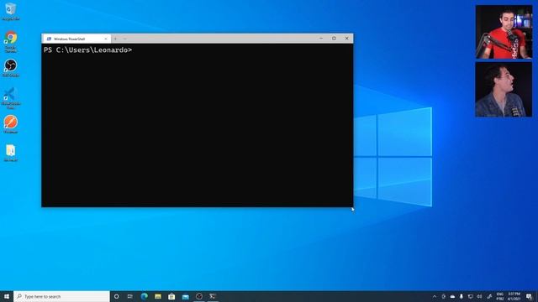The width and height of the screenshot is (538, 302).
Task: Click the PowerShell prompt line
Action: click(87, 50)
